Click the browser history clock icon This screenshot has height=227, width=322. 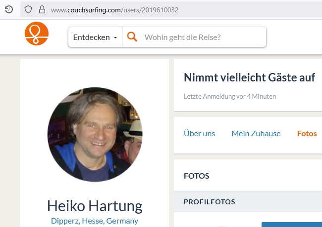click(x=8, y=9)
